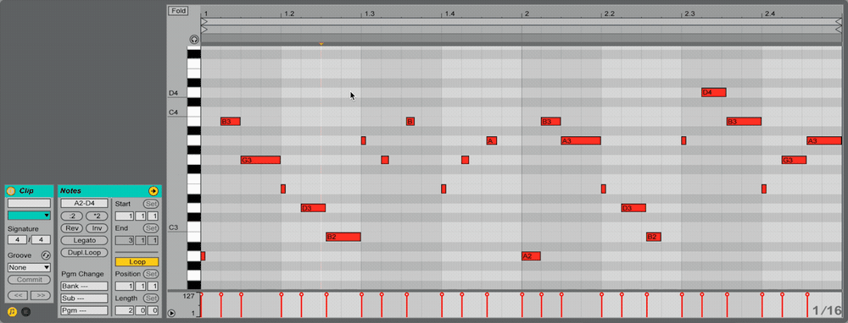Click the Rev button
The height and width of the screenshot is (323, 848).
[72, 228]
